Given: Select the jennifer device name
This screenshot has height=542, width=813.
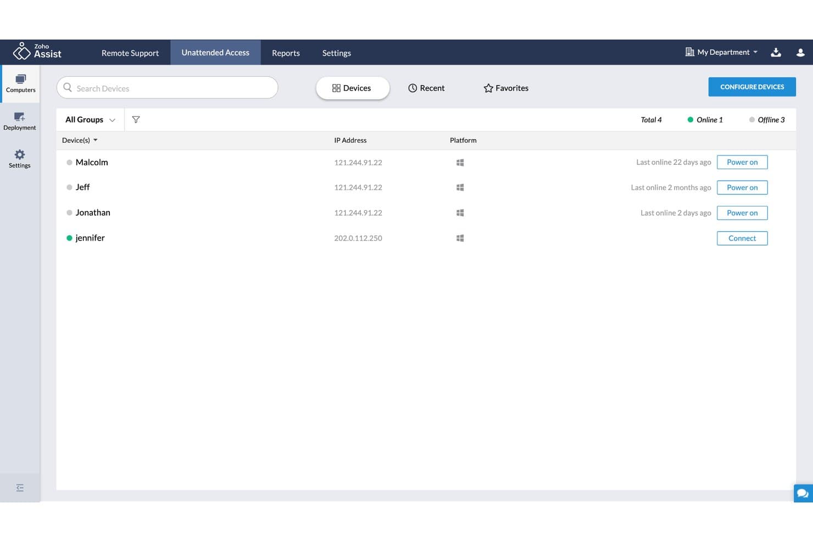Looking at the screenshot, I should pos(90,238).
